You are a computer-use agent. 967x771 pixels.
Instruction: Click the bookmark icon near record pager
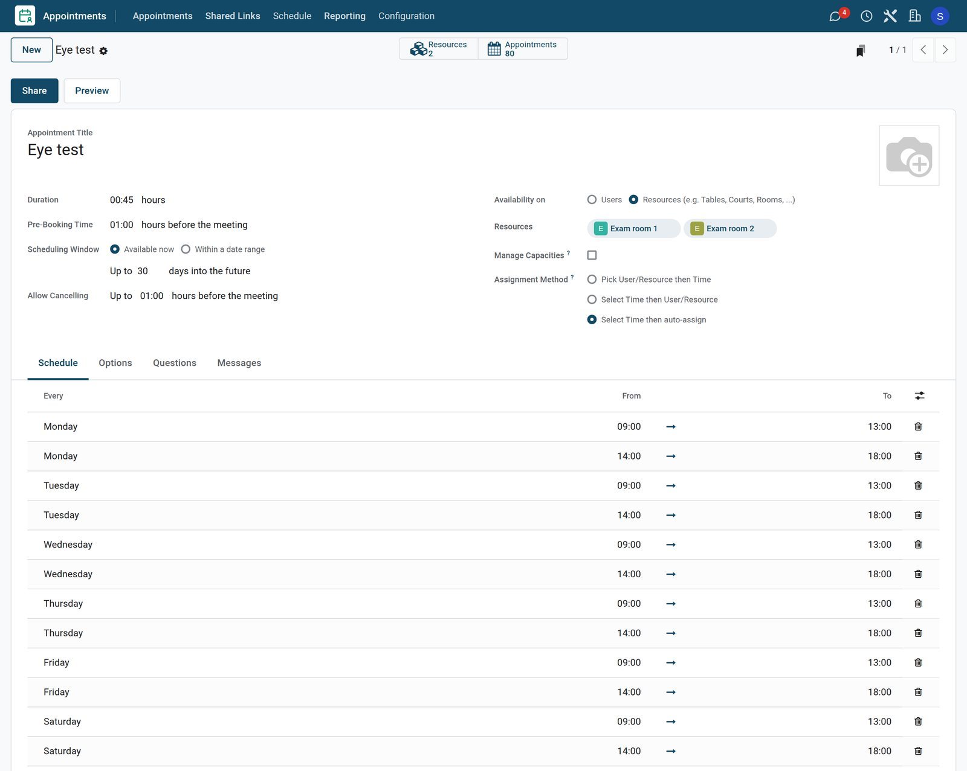coord(861,50)
